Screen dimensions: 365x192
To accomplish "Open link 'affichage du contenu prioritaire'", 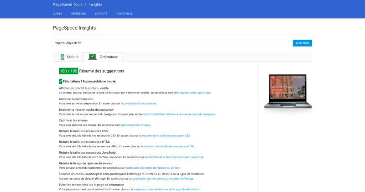I will coord(192,93).
